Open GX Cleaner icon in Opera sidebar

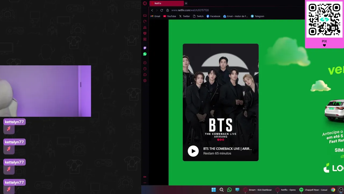(x=145, y=27)
